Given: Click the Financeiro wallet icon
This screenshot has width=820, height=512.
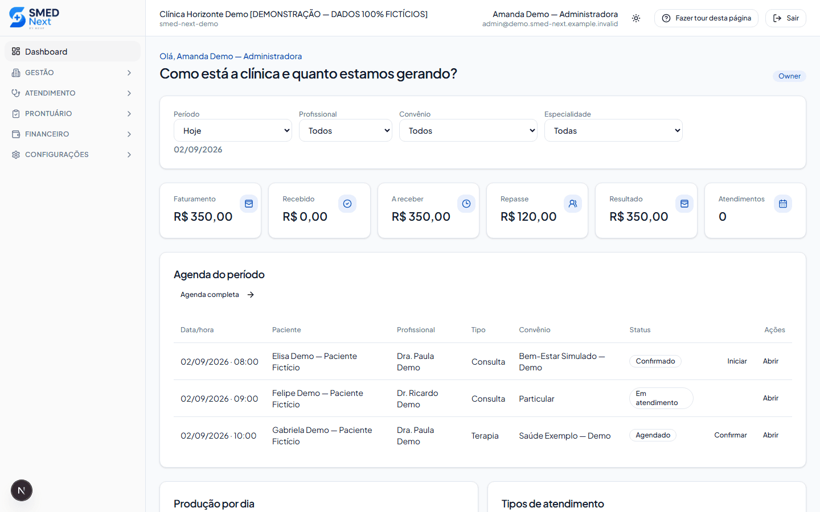Looking at the screenshot, I should pos(16,134).
